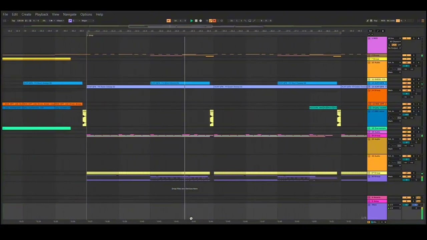Enable the MIDI Arrangement Overdub plus icon
Viewport: 427px width, 240px height.
coord(207,21)
